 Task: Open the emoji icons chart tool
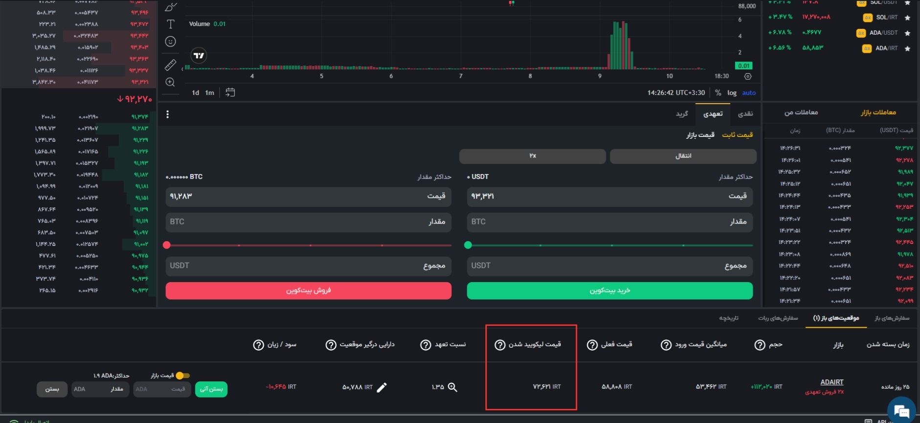pyautogui.click(x=170, y=42)
